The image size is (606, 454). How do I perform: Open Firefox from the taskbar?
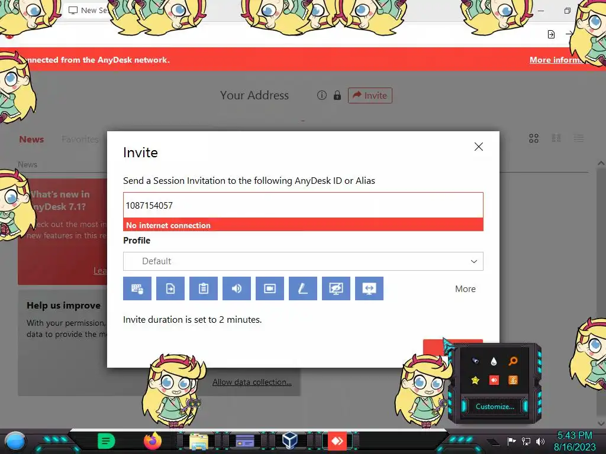click(x=153, y=441)
